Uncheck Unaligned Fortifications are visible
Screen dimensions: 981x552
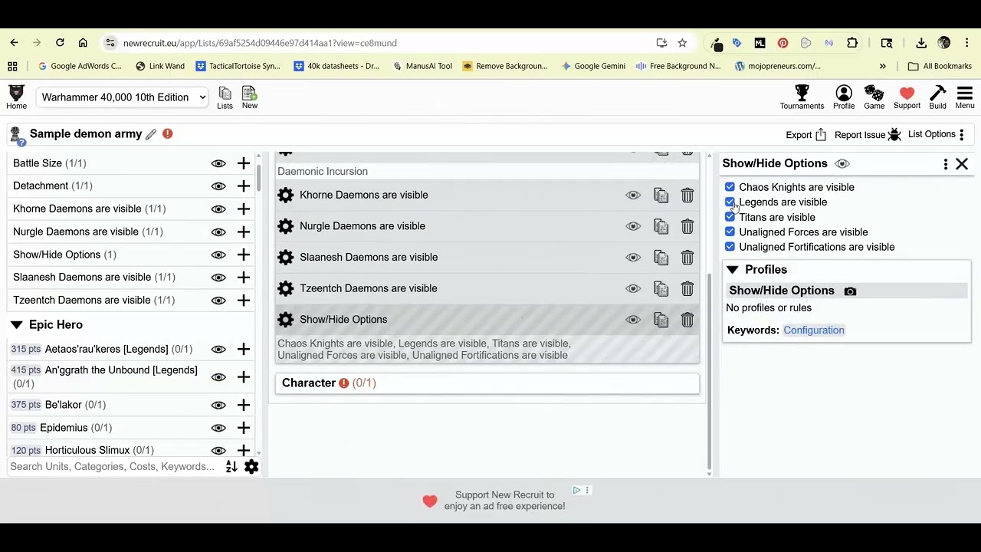click(730, 247)
